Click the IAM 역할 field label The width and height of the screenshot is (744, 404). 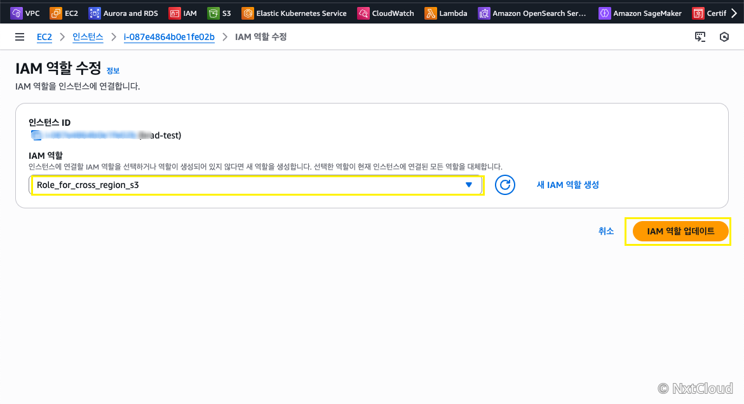[46, 156]
